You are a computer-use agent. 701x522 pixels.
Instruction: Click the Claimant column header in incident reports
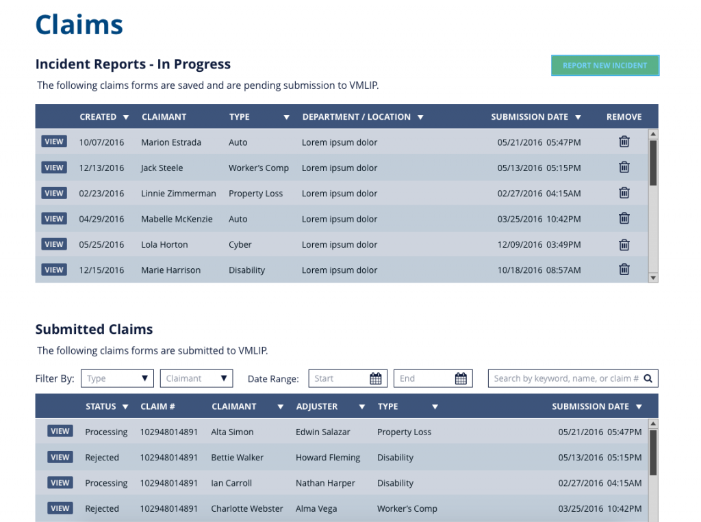coord(164,117)
